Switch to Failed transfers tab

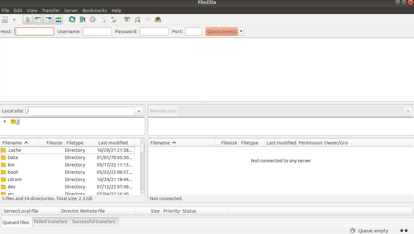[x=51, y=222]
